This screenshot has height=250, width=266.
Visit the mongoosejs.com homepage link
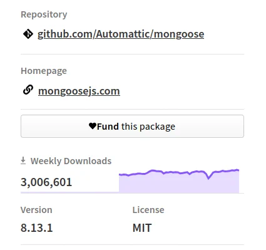click(x=79, y=91)
